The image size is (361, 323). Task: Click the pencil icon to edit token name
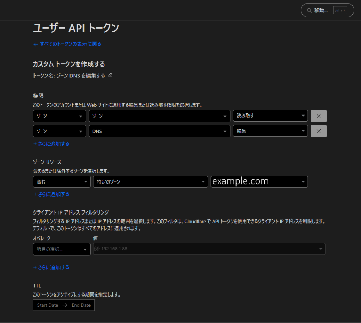pyautogui.click(x=110, y=75)
